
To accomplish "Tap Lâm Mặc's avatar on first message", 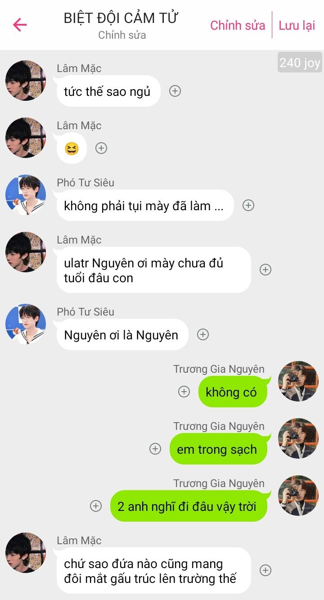I will [26, 81].
